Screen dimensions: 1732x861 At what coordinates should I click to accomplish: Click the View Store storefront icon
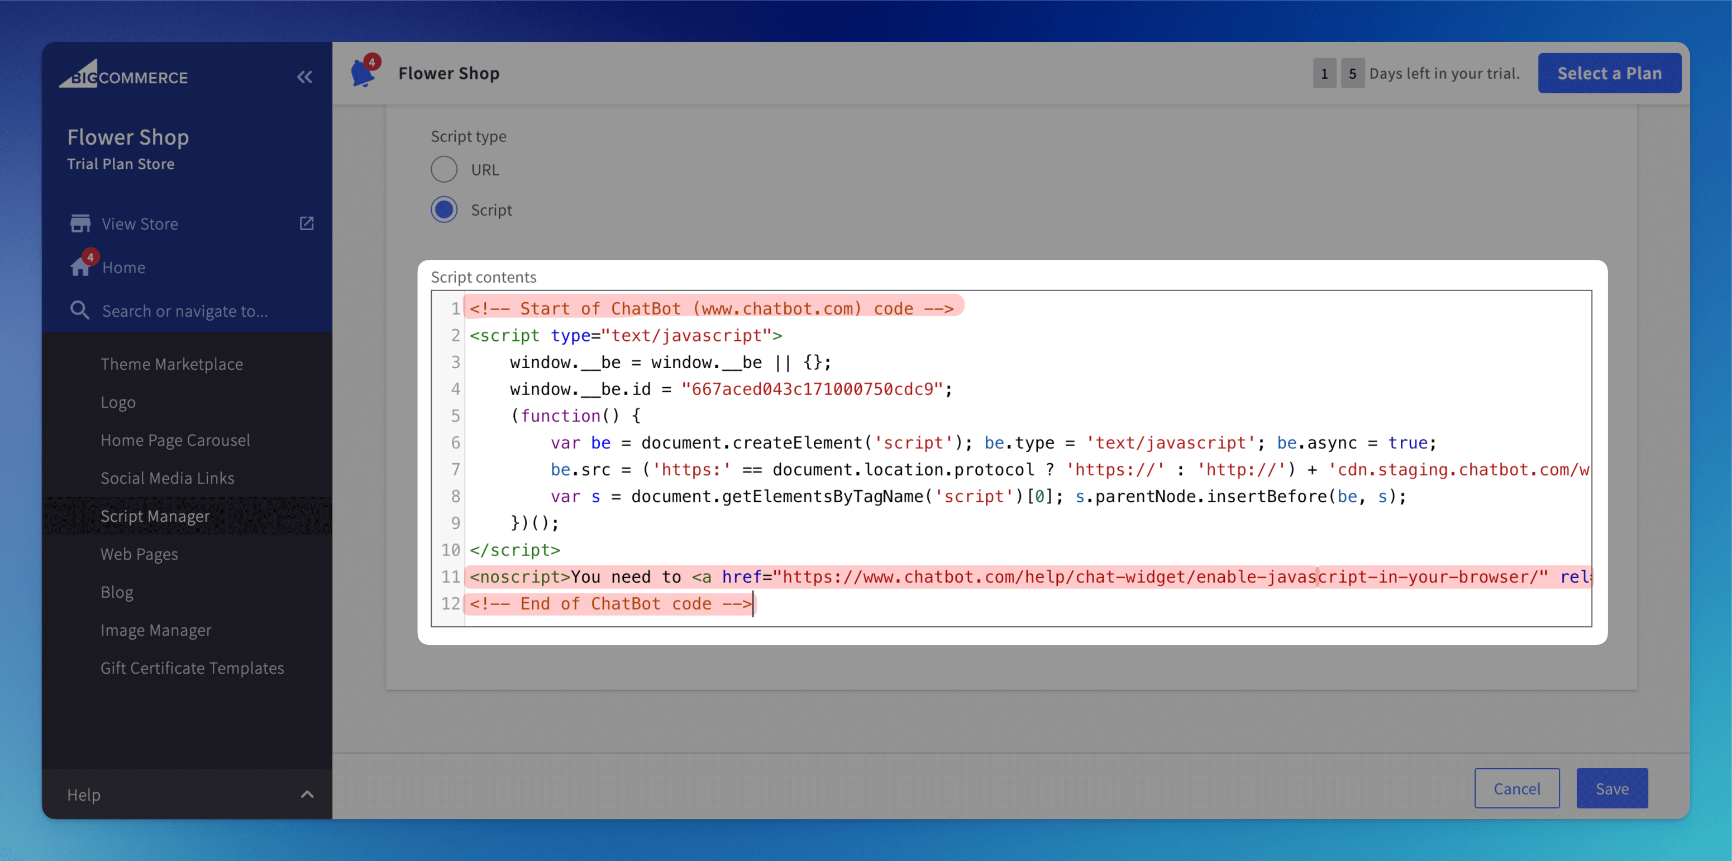80,223
